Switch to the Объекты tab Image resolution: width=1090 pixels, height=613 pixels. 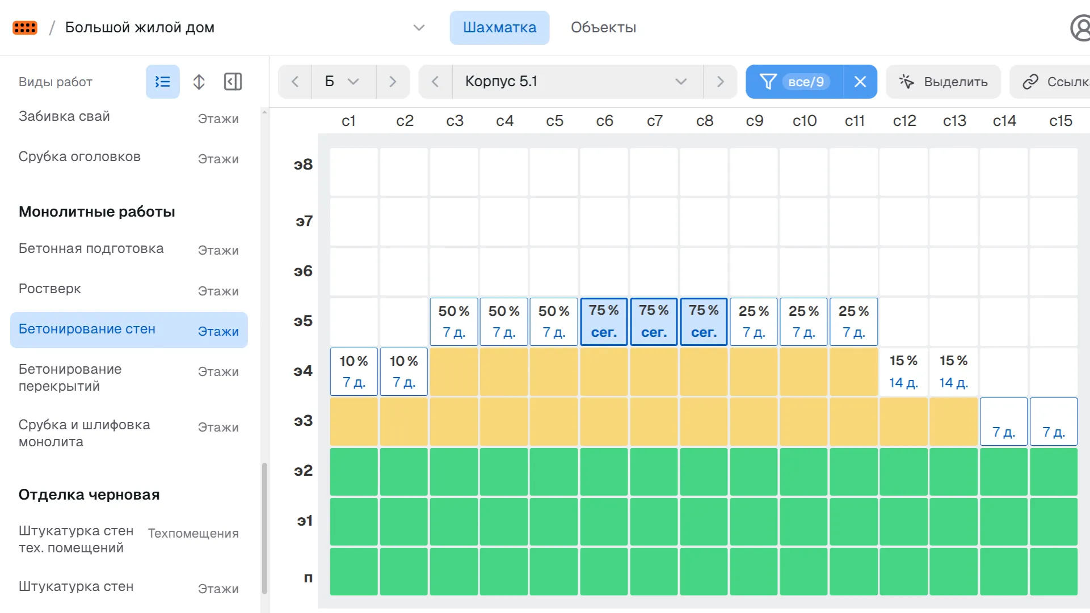[603, 27]
